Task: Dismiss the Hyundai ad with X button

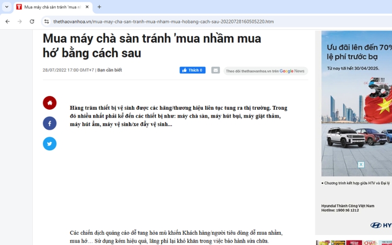Action: [361, 165]
